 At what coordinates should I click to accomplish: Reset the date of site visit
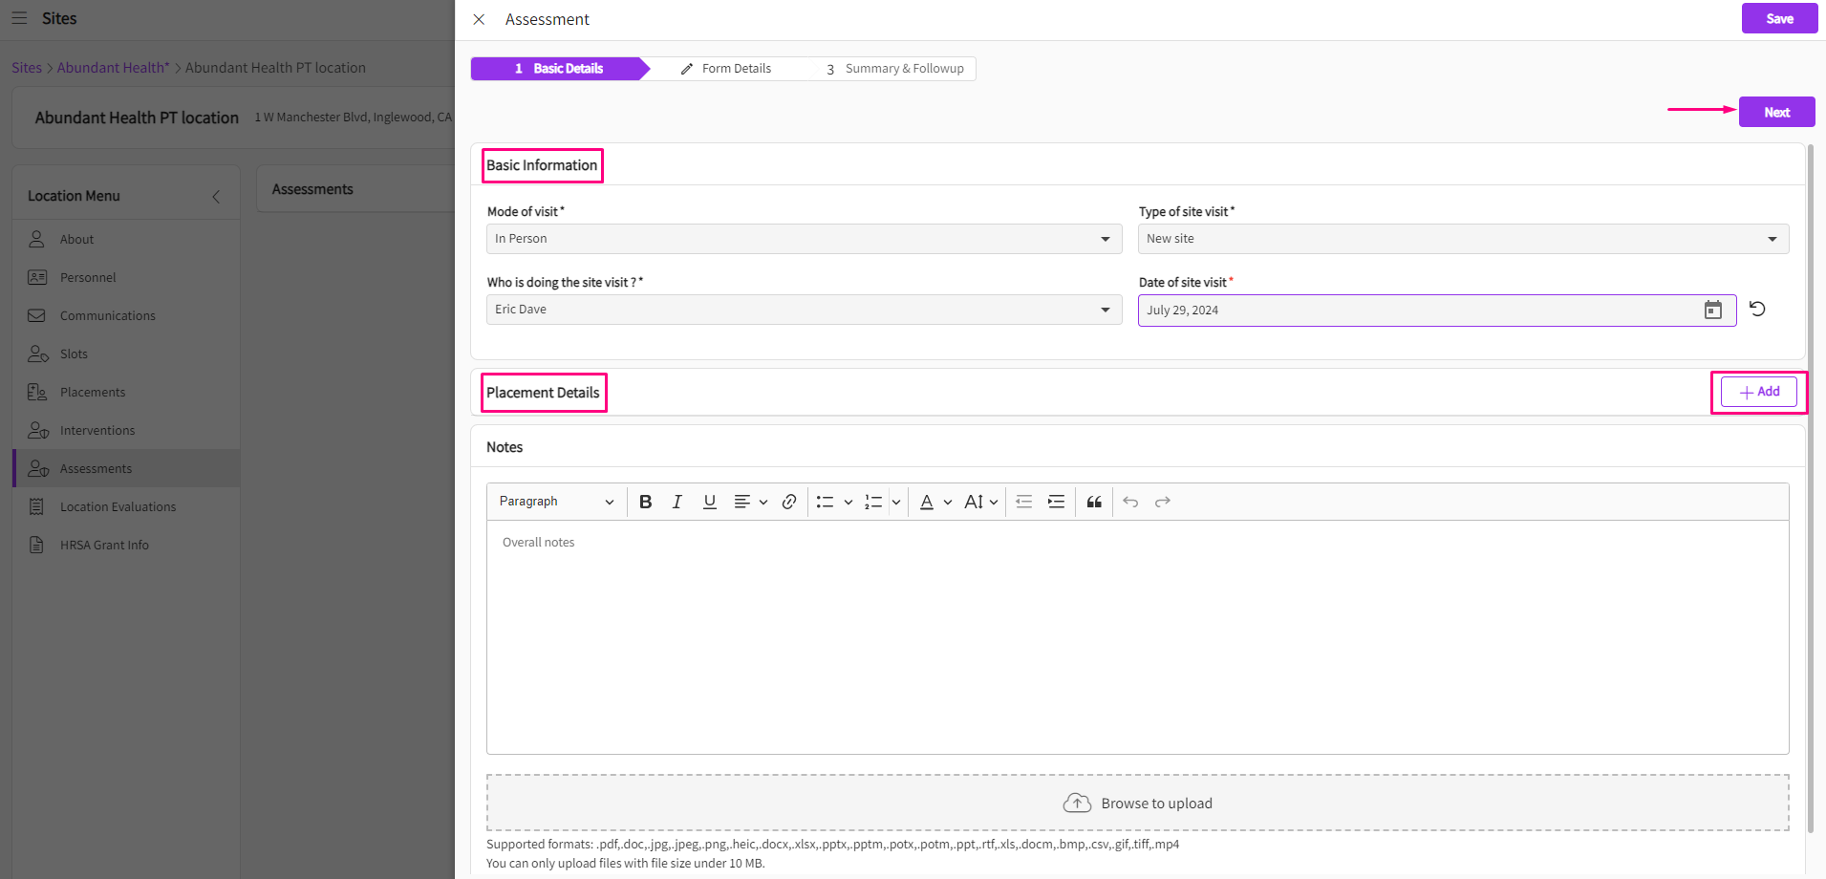(1757, 309)
